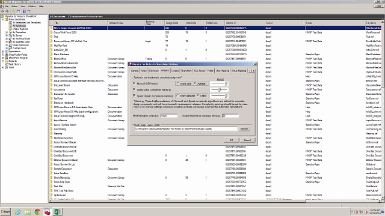Click the Back arrow toolbar icon
The image size is (385, 216).
click(x=2, y=11)
